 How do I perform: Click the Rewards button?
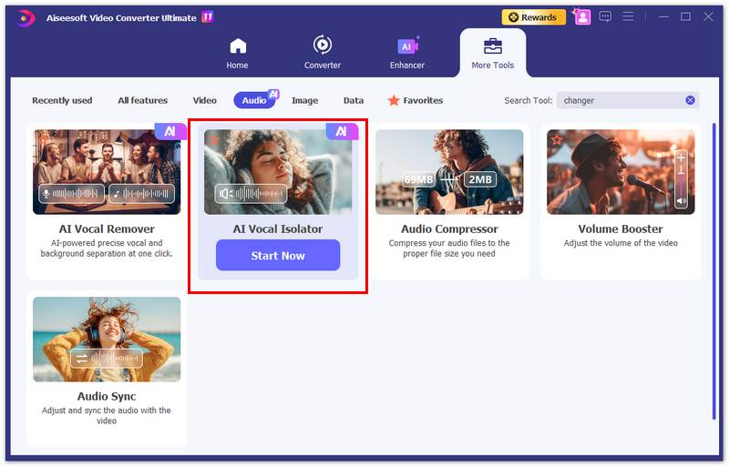pos(533,16)
